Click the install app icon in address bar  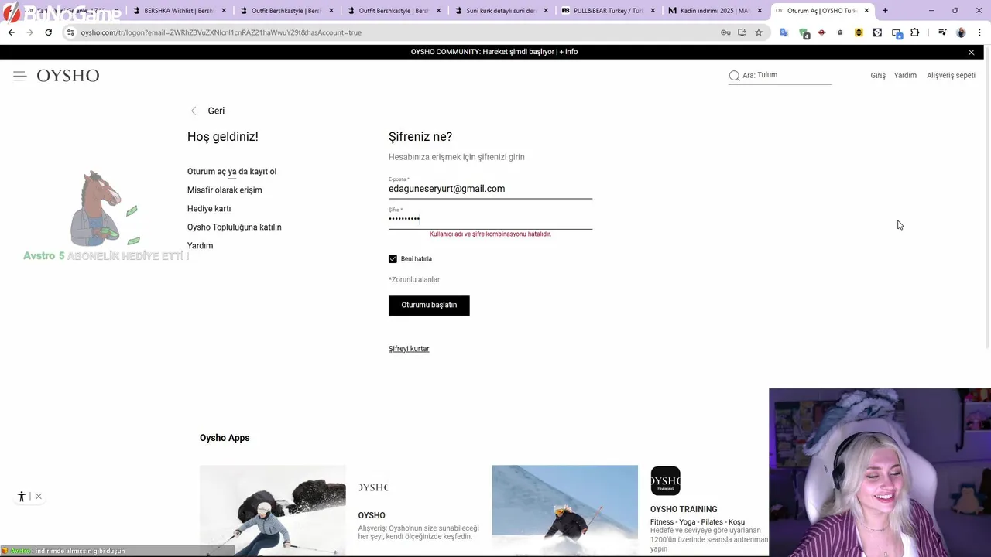pos(742,32)
